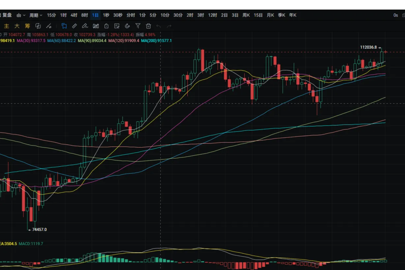Switch to the 1分 timeframe
This screenshot has height=270, width=405.
point(142,15)
